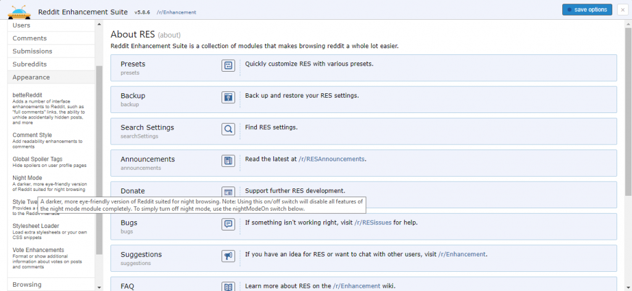Click the Donate module icon
The width and height of the screenshot is (632, 291).
click(228, 192)
